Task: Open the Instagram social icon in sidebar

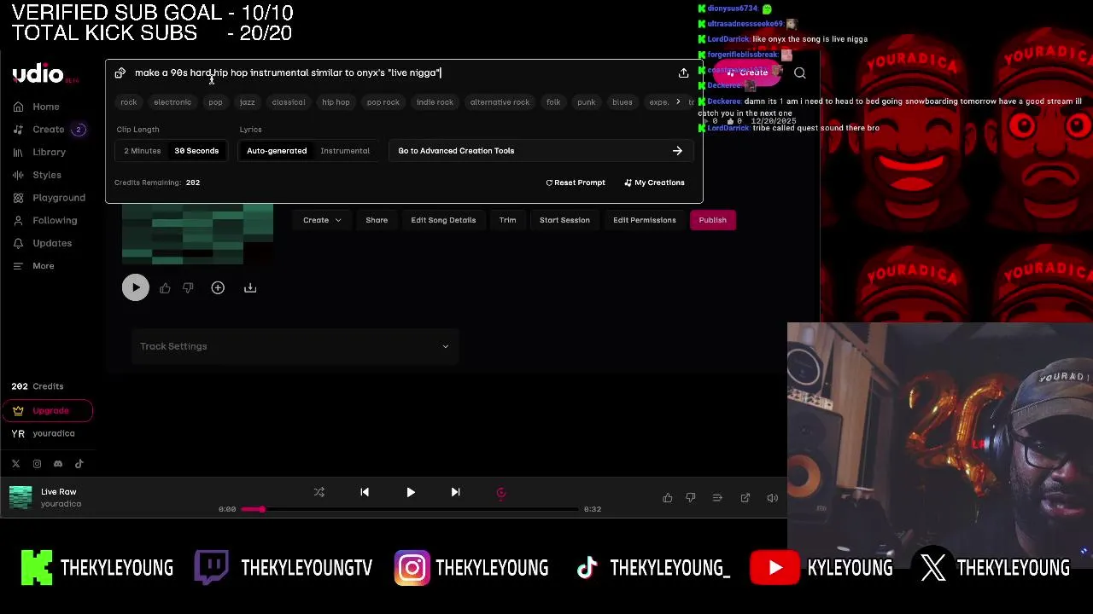Action: [37, 464]
